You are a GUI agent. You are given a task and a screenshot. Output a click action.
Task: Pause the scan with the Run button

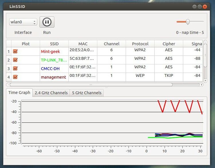click(47, 22)
